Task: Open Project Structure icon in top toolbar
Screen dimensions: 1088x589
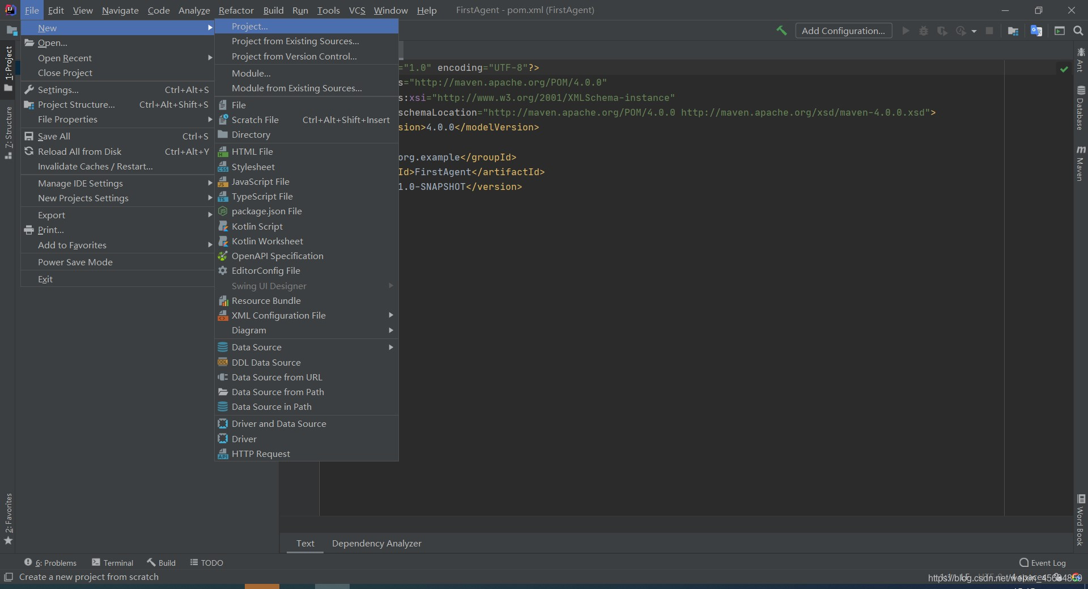Action: click(x=1013, y=31)
